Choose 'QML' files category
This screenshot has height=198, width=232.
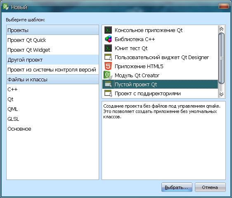pyautogui.click(x=52, y=109)
